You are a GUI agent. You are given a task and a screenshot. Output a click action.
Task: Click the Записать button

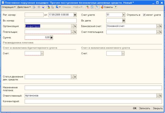point(145,108)
